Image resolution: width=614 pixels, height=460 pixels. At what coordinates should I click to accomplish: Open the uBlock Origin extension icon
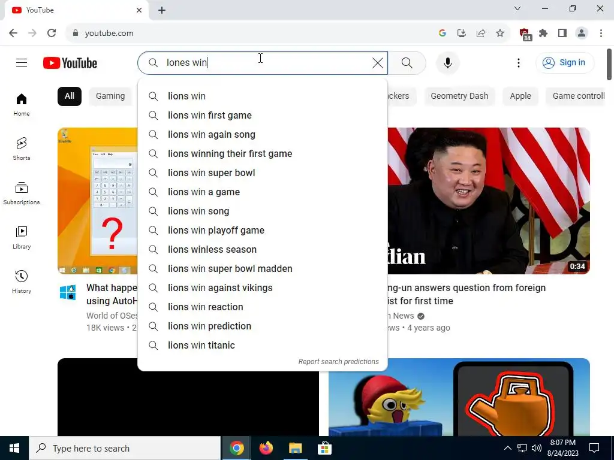click(525, 34)
